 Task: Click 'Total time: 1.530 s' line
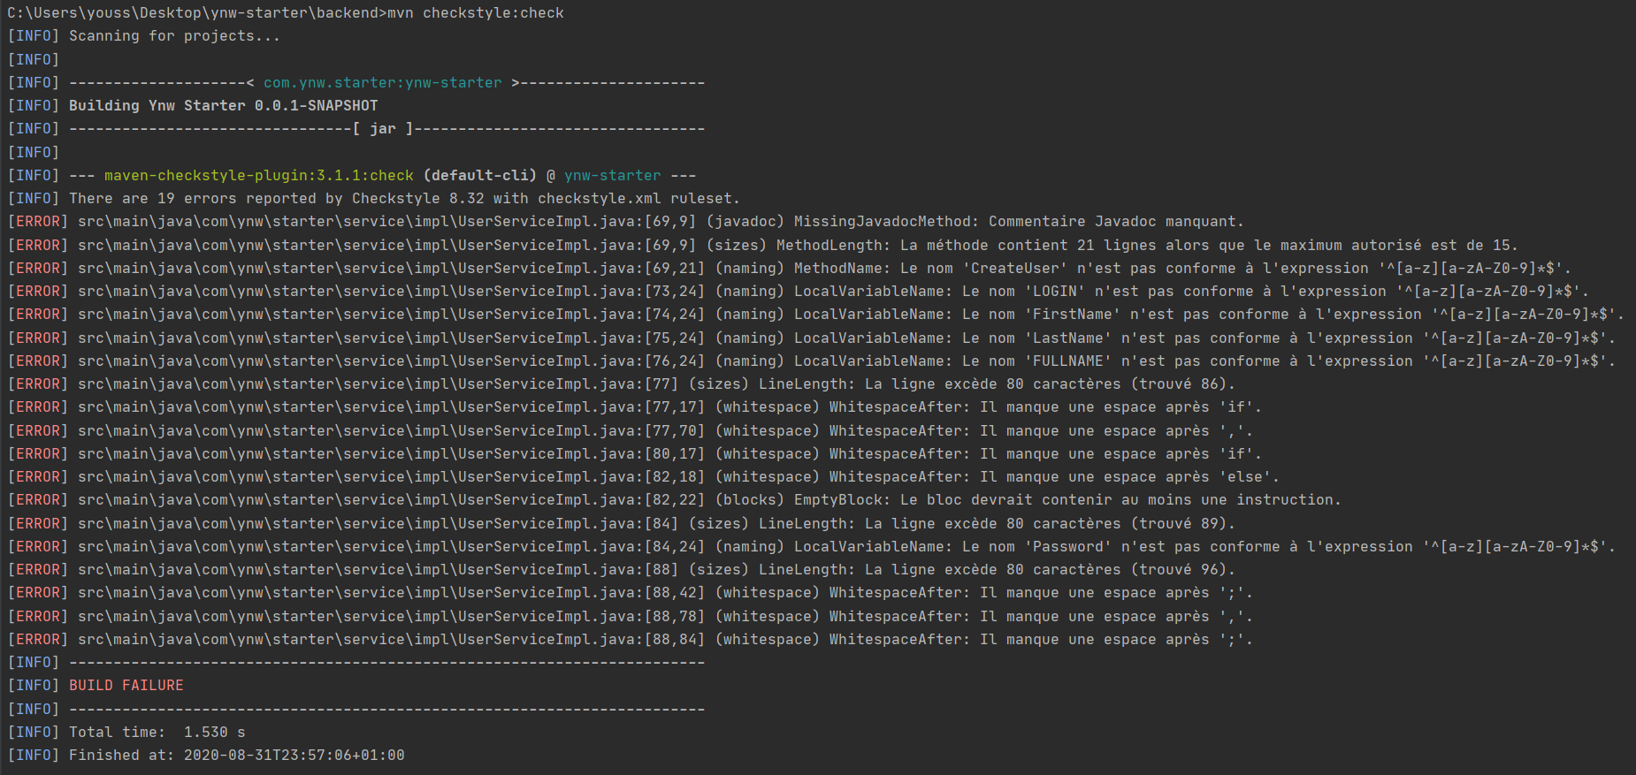[x=126, y=732]
